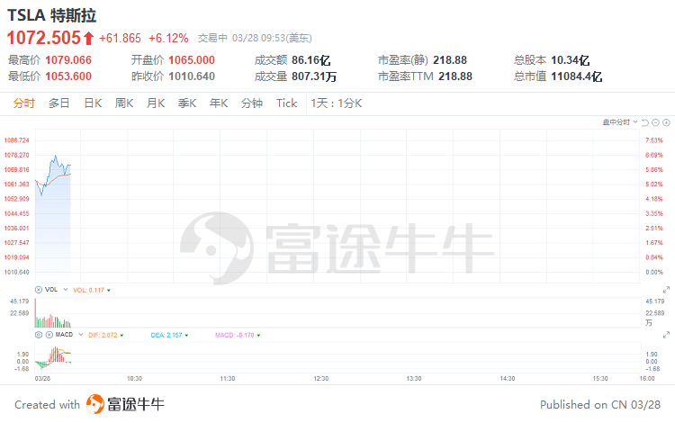The image size is (675, 423).
Task: Click the 总市值 value 11084.4亿
Action: click(x=576, y=76)
